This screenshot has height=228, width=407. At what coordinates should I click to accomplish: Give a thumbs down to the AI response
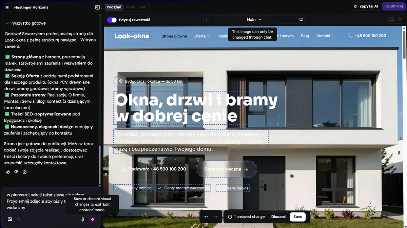[x=16, y=172]
